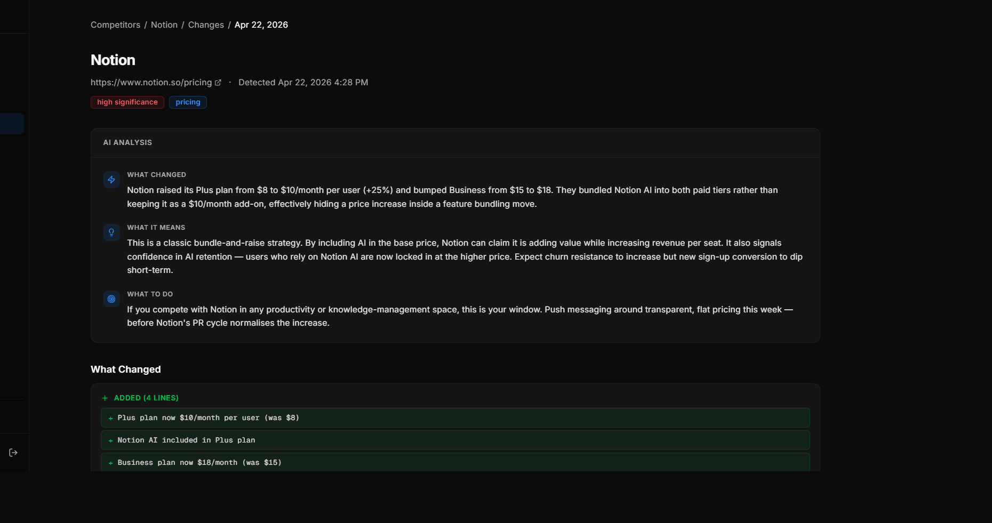The height and width of the screenshot is (523, 992).
Task: Select the 'Business plan now $18/month' line
Action: pos(455,462)
